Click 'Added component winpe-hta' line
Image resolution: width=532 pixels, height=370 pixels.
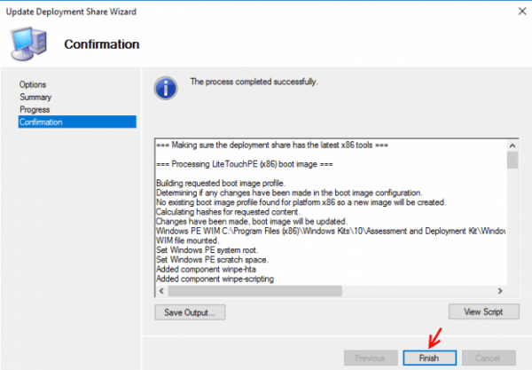click(x=206, y=269)
